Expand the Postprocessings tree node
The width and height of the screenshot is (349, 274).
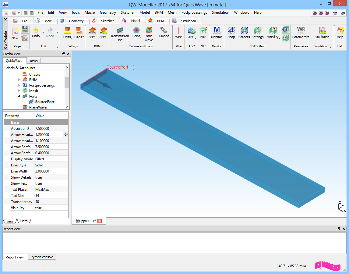point(19,85)
